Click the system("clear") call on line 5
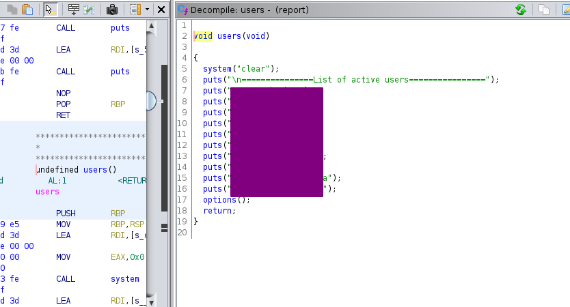 click(x=241, y=69)
